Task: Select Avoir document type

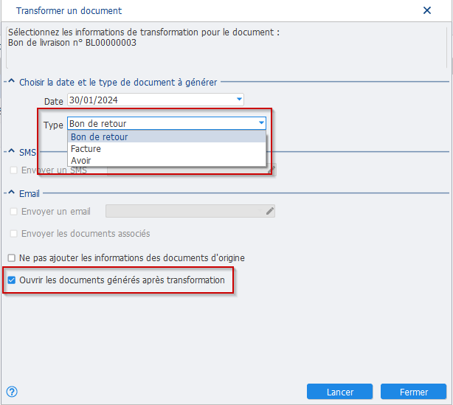Action: point(167,161)
